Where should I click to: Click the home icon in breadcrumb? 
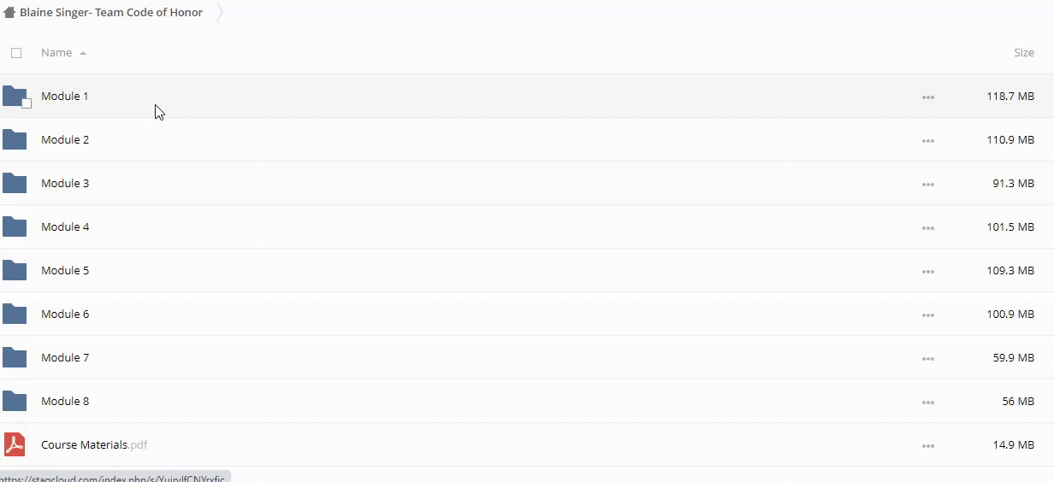click(9, 13)
